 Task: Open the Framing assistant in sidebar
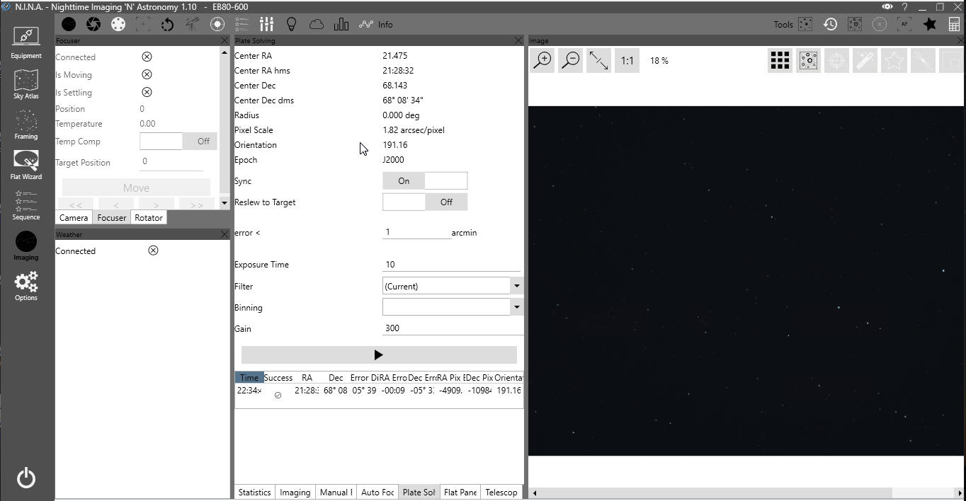pyautogui.click(x=25, y=124)
